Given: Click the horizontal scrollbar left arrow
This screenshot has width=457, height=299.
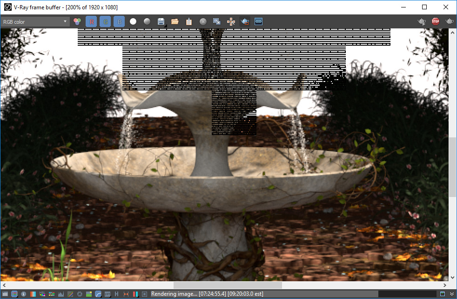Looking at the screenshot, I should point(4,285).
